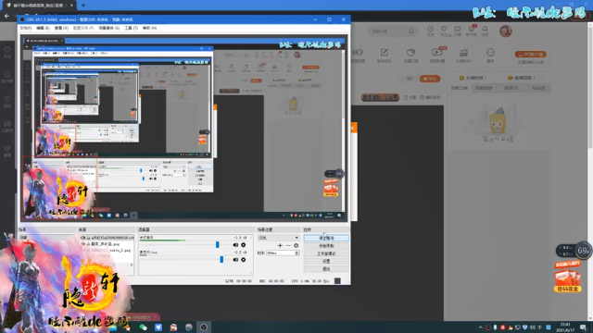Click the WeChat icon in the taskbar
Screen dimensions: 593x333
tap(143, 327)
